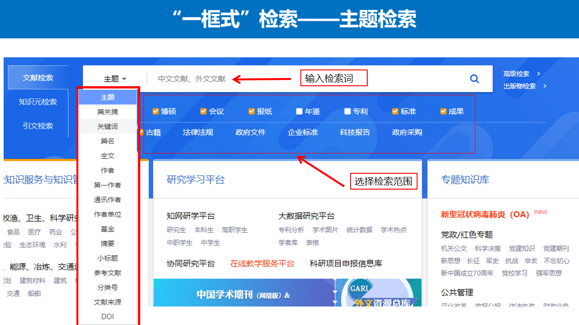Enable the 专利 checkbox

click(x=347, y=111)
